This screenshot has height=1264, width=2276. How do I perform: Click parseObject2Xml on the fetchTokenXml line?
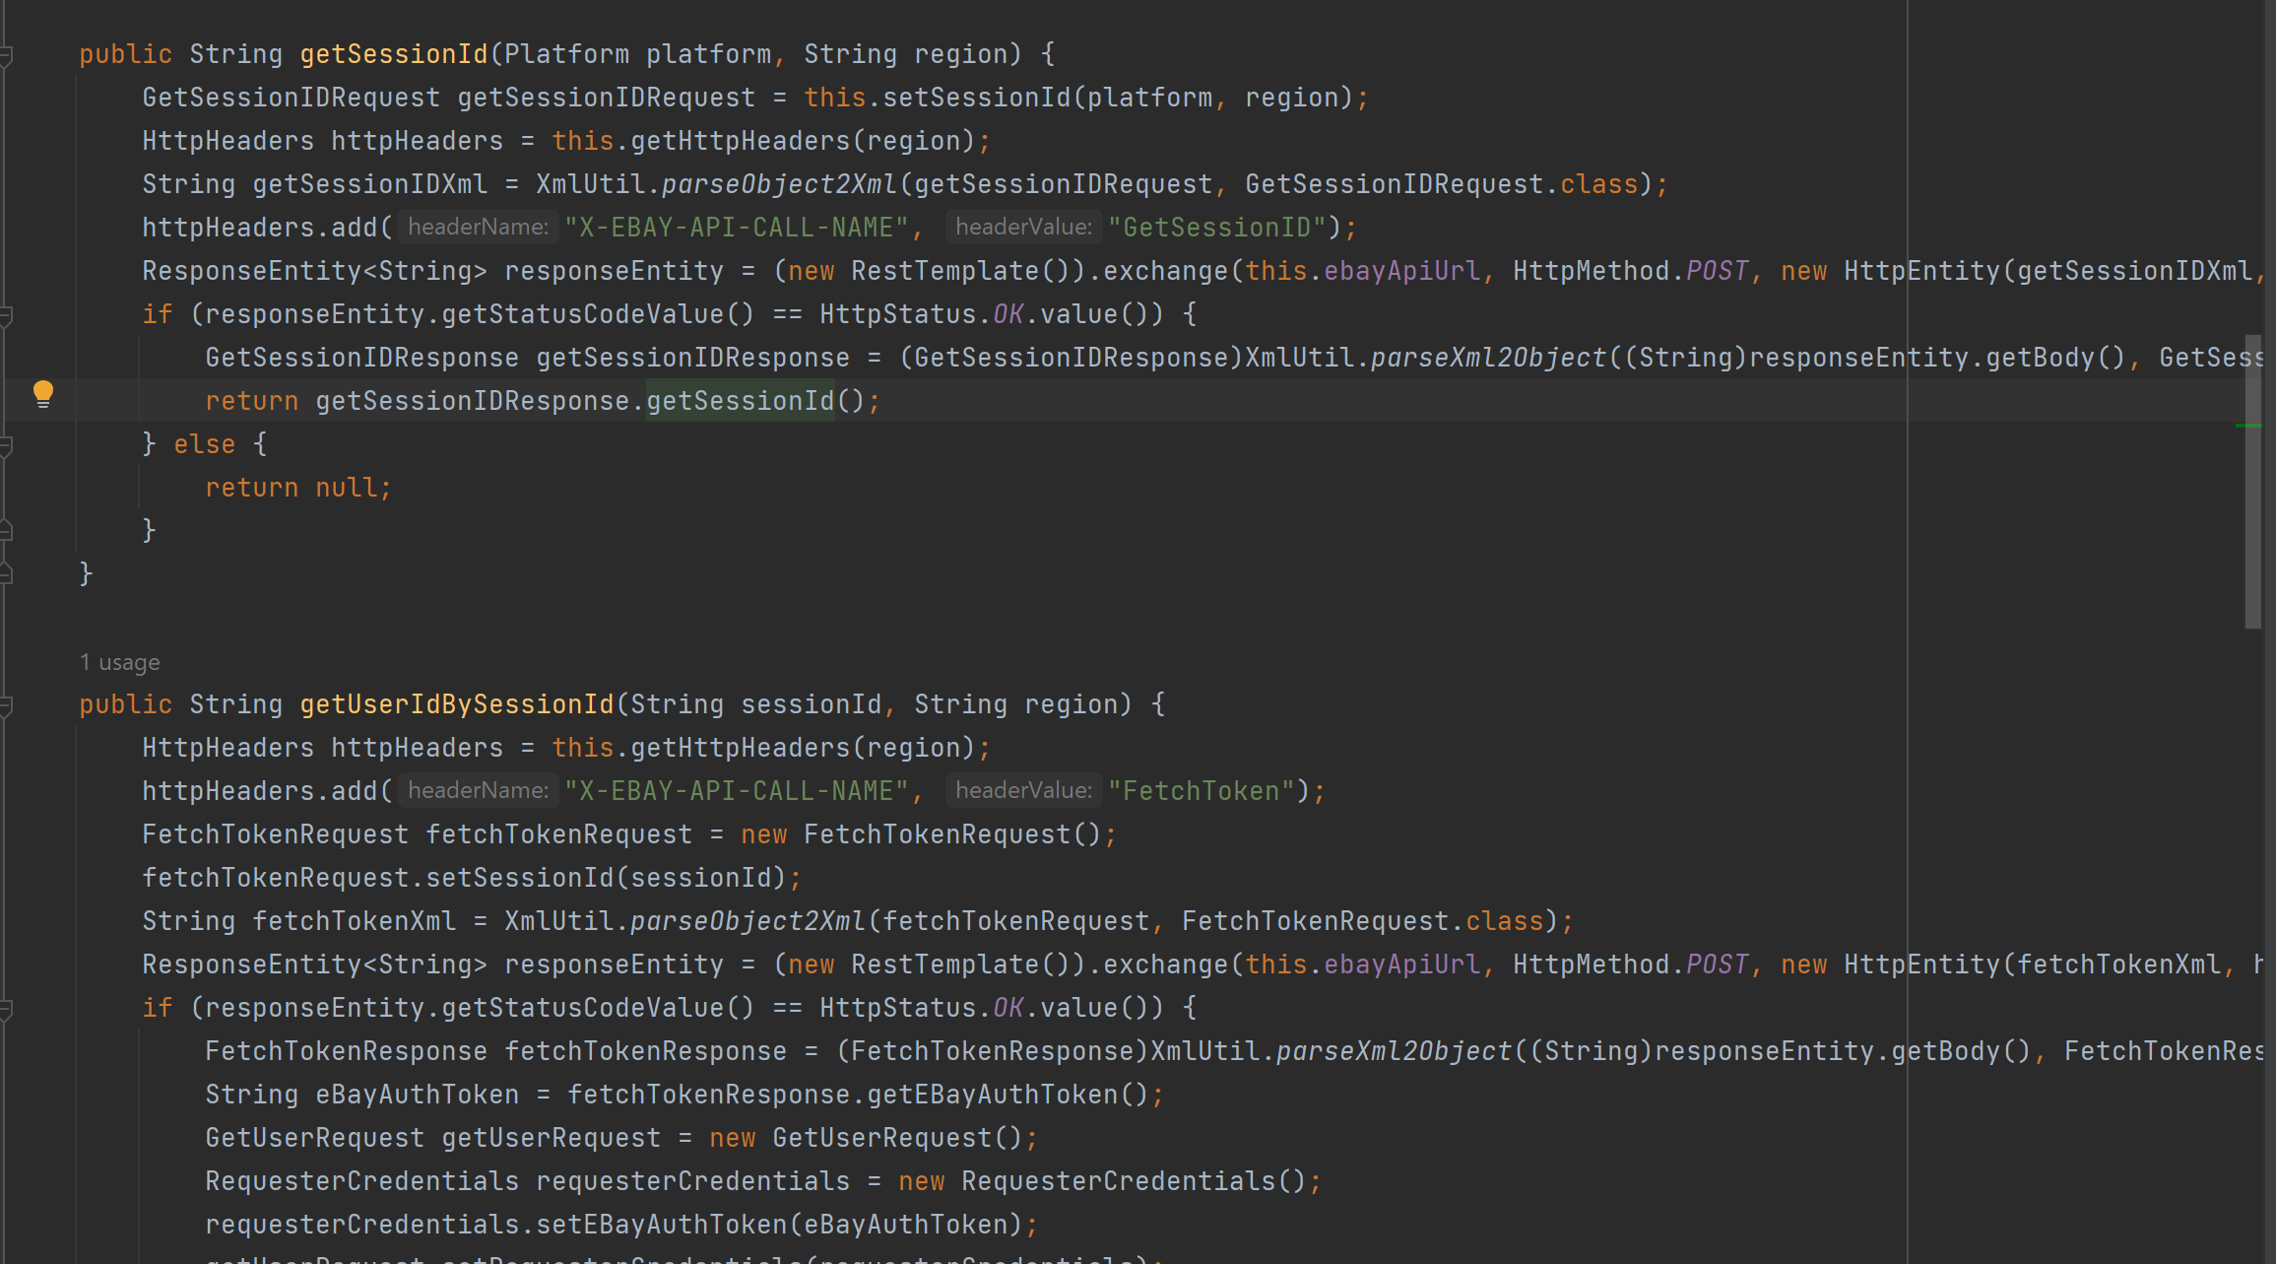pos(748,921)
